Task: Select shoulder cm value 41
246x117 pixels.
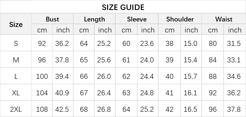Action: click(x=169, y=93)
